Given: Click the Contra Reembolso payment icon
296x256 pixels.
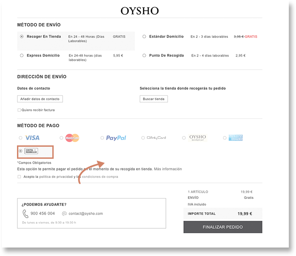Looking at the screenshot, I should pos(31,151).
